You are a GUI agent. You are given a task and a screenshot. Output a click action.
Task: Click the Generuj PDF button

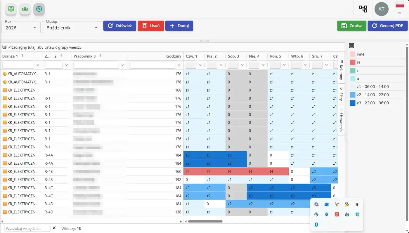(387, 26)
